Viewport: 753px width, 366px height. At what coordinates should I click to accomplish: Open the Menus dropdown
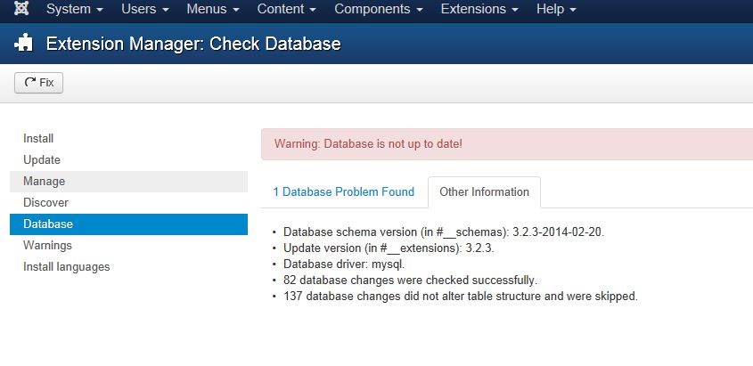pos(212,10)
